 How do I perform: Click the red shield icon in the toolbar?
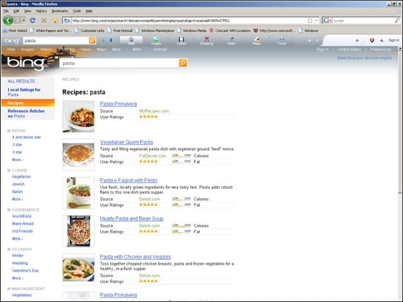[372, 40]
